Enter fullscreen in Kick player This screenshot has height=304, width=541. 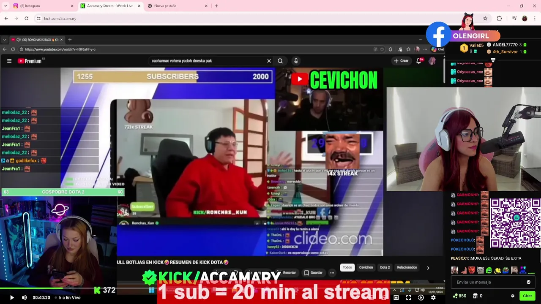click(408, 298)
